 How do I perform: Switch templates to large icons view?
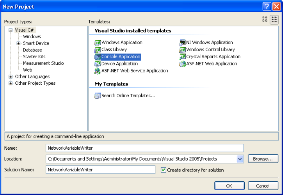point(265,19)
